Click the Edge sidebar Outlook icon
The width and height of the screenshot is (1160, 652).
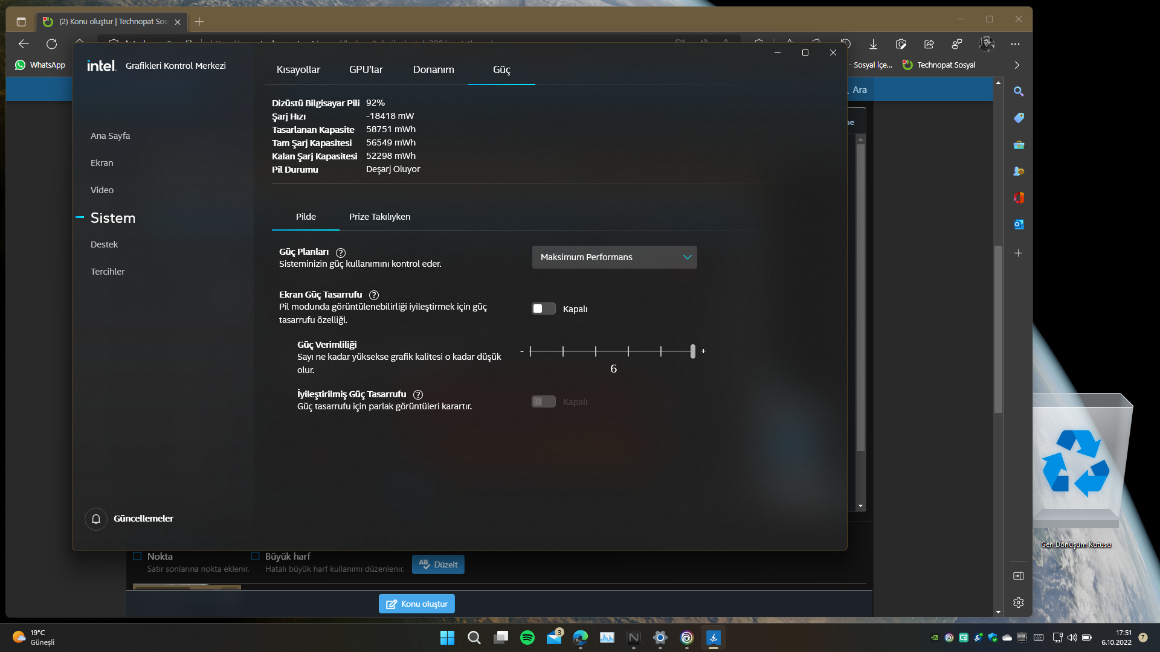[x=1019, y=225]
